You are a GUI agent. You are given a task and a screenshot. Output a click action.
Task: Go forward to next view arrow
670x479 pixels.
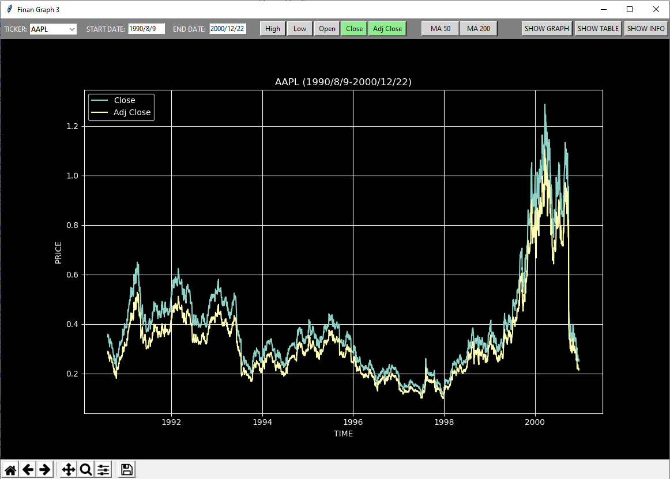point(45,470)
